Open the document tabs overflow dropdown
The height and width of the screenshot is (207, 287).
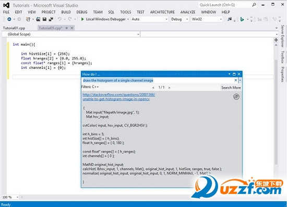[277, 28]
